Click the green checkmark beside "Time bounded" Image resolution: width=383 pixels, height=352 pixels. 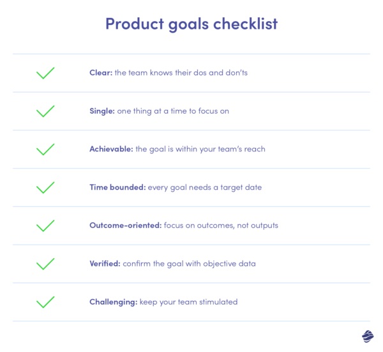[45, 188]
